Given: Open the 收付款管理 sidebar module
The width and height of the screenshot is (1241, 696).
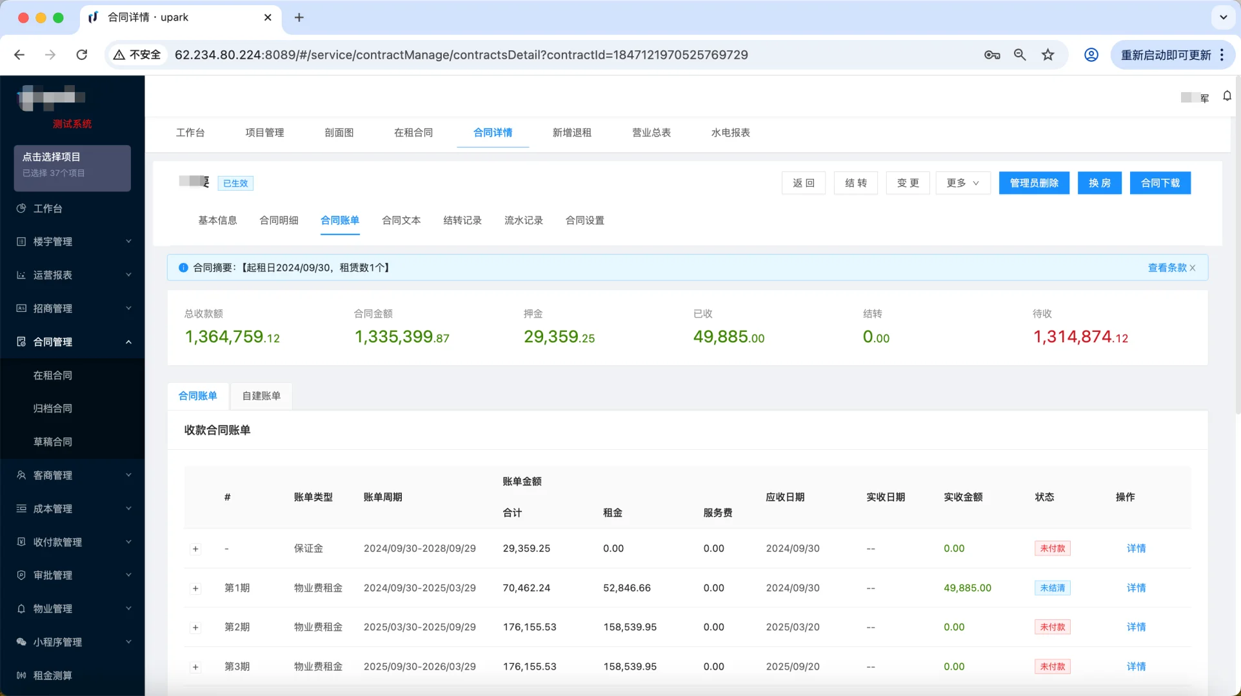Looking at the screenshot, I should pyautogui.click(x=57, y=541).
